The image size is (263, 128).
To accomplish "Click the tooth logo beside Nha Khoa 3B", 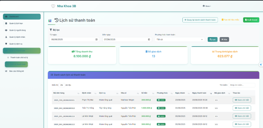I will point(53,6).
